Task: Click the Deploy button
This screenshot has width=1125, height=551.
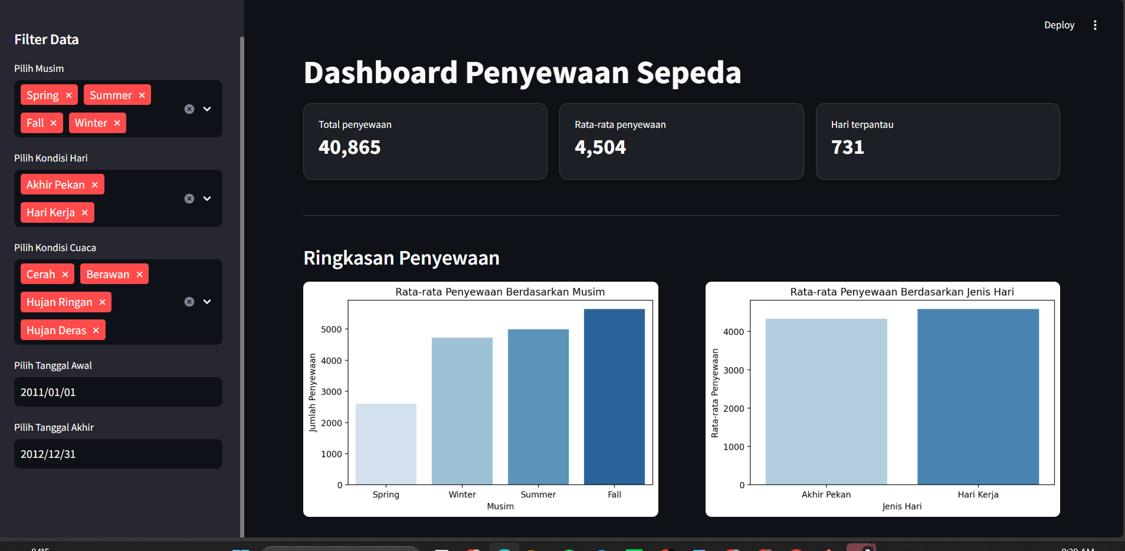Action: pyautogui.click(x=1059, y=25)
